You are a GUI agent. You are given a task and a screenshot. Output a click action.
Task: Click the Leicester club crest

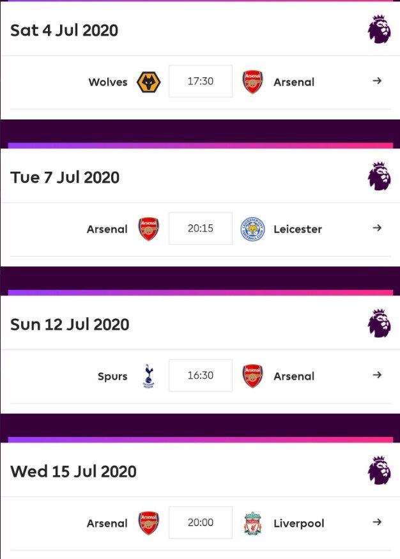click(252, 229)
